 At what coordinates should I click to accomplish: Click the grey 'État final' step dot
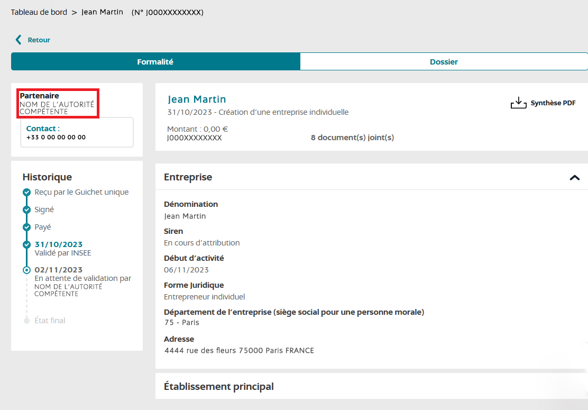point(26,321)
